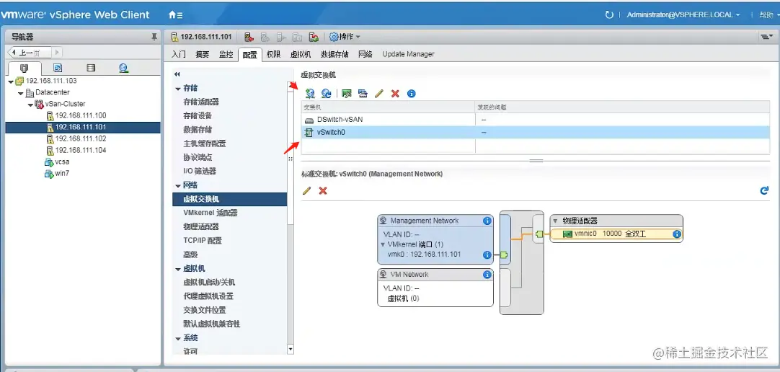Select 物理适配器 in the sidebar
Viewport: 780px width, 372px height.
201,227
